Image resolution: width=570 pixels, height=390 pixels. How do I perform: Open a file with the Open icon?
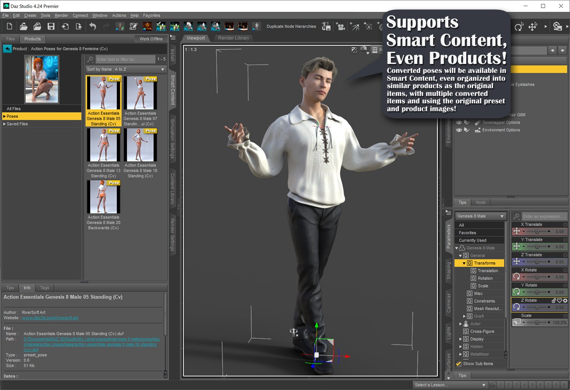23,26
